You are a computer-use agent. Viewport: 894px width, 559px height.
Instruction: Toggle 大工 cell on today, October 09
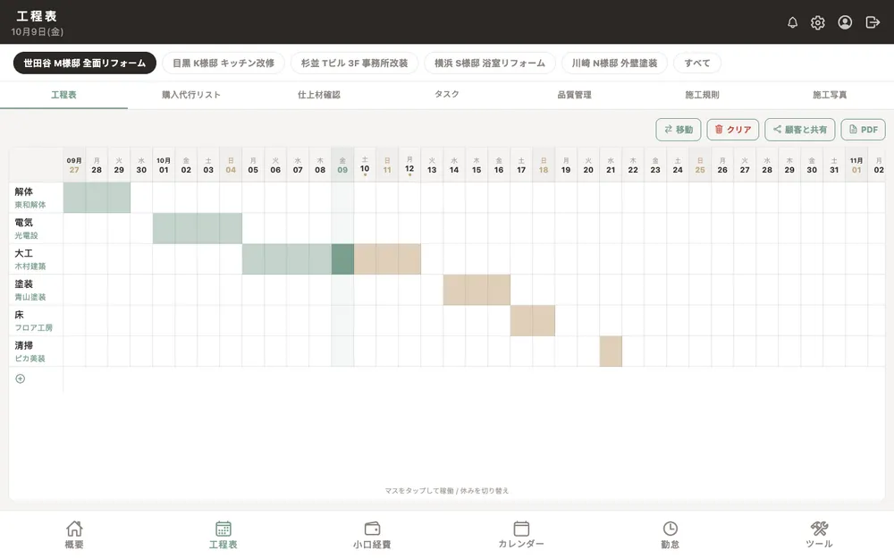[x=342, y=259]
